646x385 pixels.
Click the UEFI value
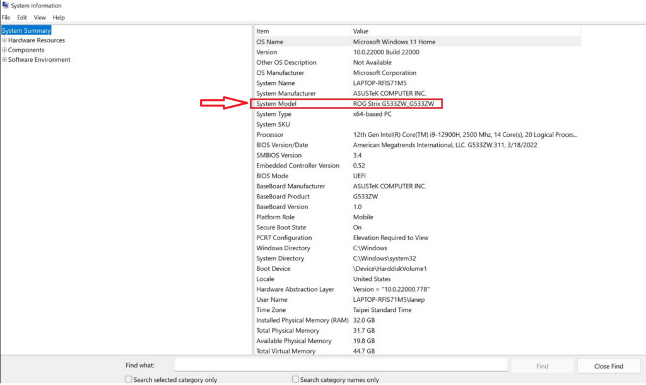tap(359, 176)
